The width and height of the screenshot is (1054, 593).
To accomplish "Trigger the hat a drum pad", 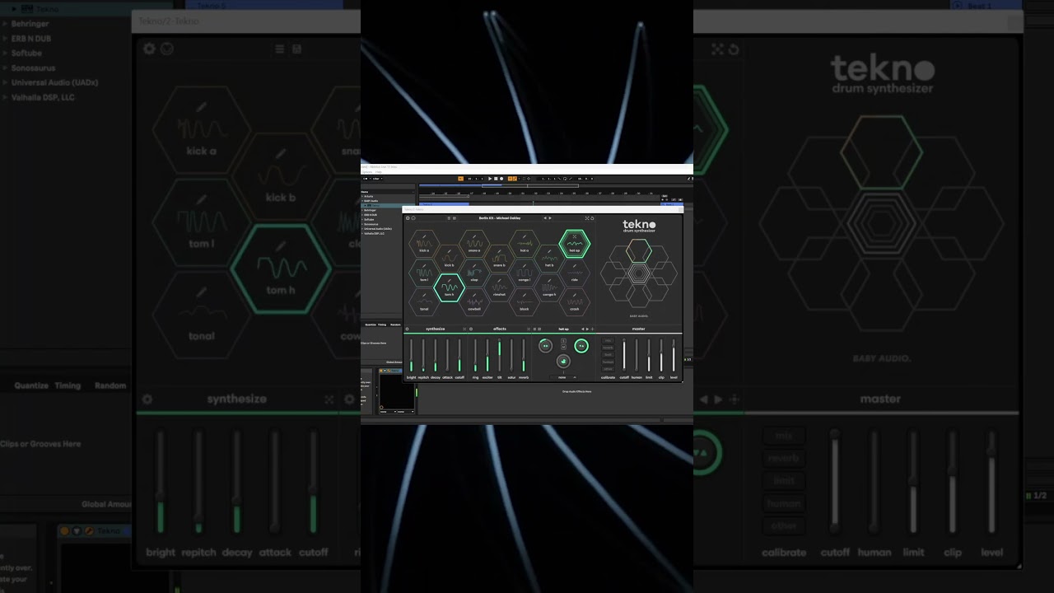I will coord(525,245).
